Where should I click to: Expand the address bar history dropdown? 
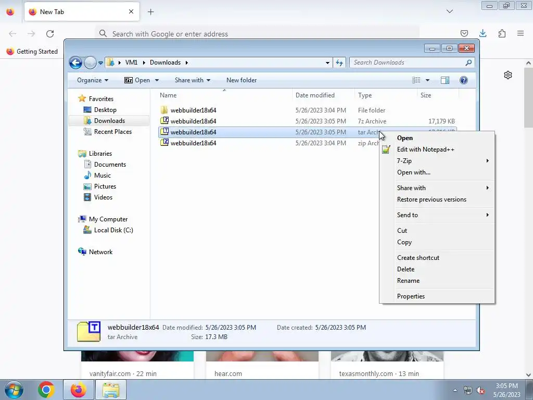327,63
